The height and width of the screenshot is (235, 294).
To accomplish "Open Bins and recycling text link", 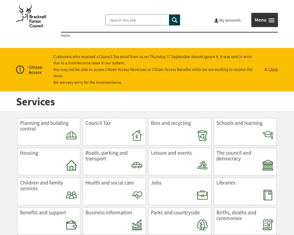I will (x=171, y=123).
